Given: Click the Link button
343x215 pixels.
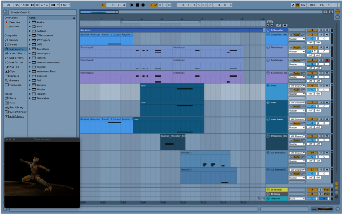Looking at the screenshot, I should point(8,5).
